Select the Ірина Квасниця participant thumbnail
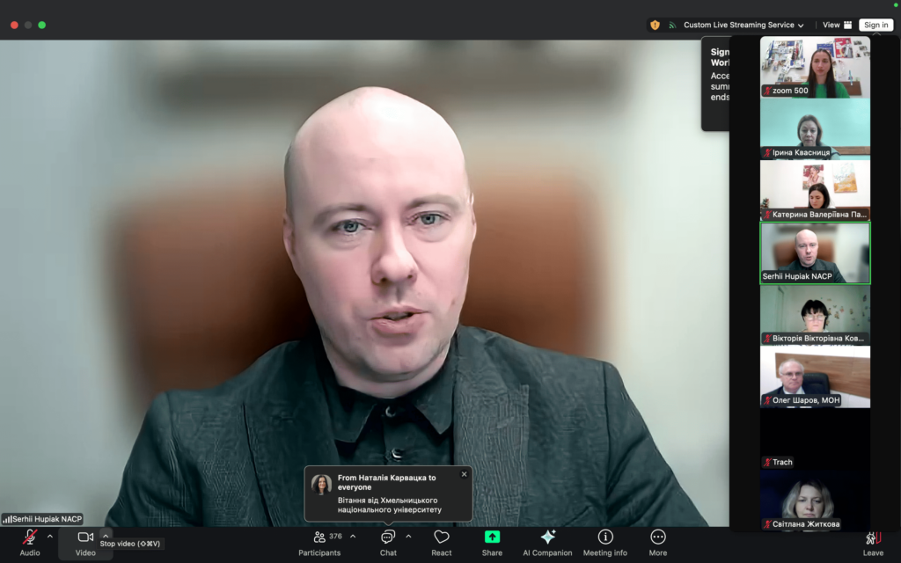The height and width of the screenshot is (563, 901). 815,128
